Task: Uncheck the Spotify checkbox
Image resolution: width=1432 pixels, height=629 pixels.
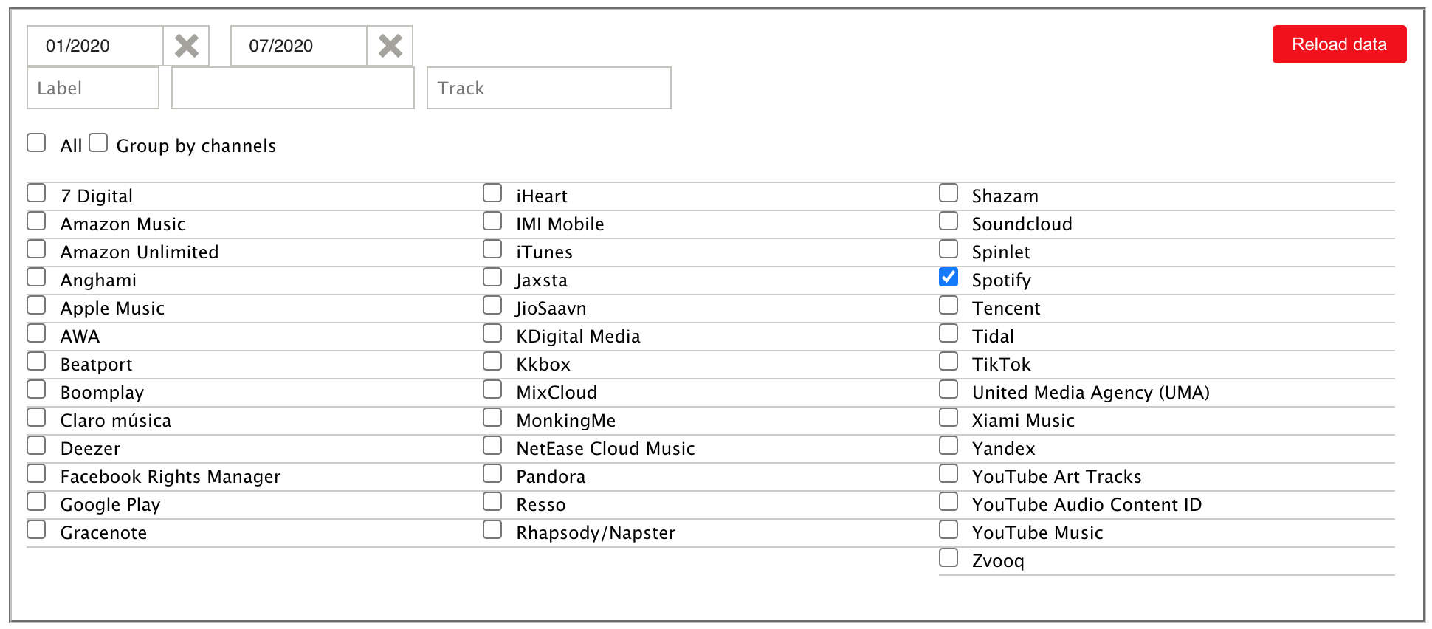Action: (949, 277)
